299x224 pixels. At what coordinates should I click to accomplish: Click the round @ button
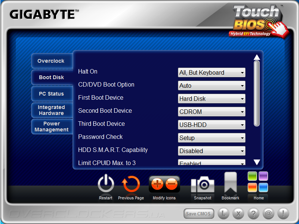pyautogui.click(x=268, y=213)
